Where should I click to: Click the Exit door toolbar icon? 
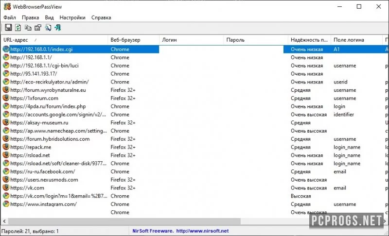58,28
